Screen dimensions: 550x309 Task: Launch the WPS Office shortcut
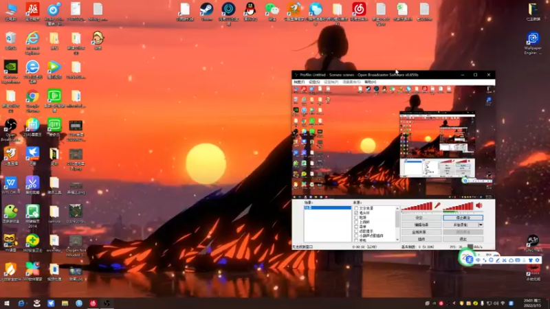(11, 185)
